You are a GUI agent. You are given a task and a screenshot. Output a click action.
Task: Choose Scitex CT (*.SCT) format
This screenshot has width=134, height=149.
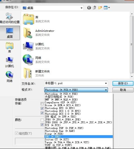coord(79,139)
